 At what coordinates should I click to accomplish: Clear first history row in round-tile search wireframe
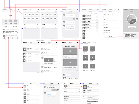click(56, 25)
